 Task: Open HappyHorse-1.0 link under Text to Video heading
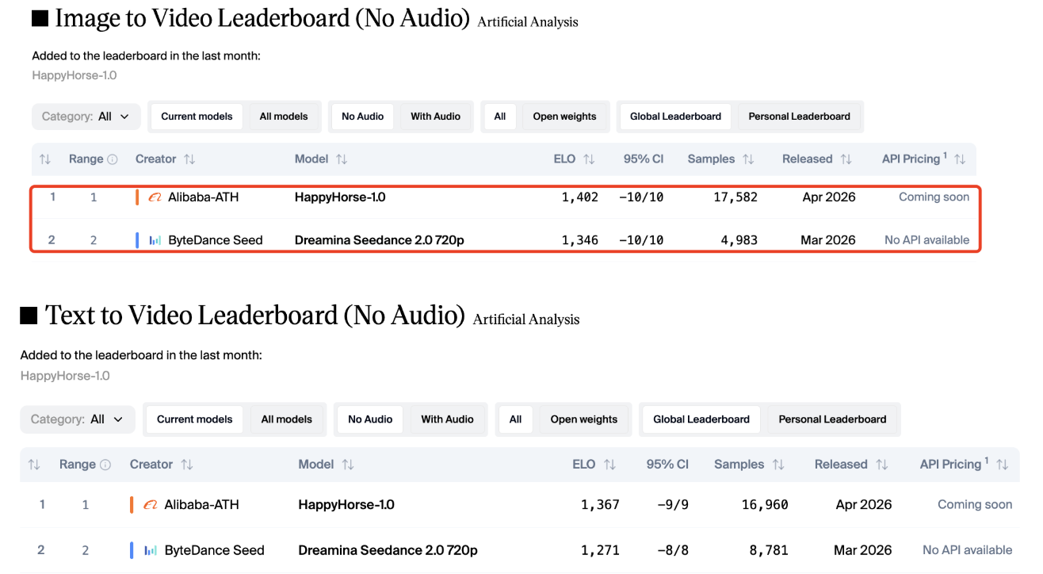click(x=65, y=376)
